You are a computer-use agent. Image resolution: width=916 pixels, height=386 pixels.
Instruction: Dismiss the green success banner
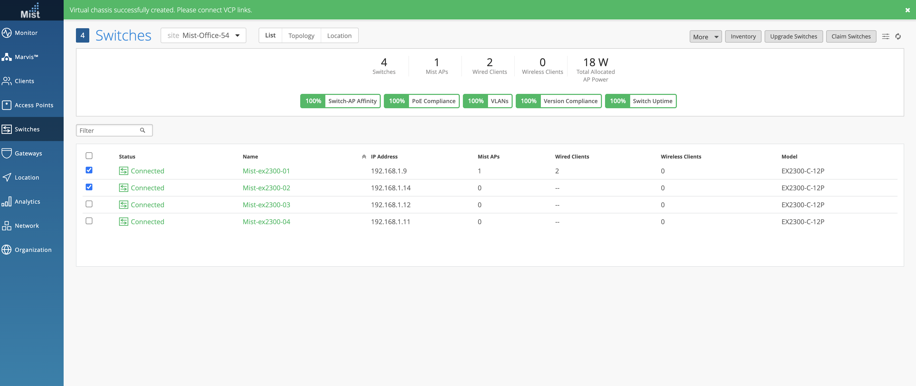click(908, 10)
